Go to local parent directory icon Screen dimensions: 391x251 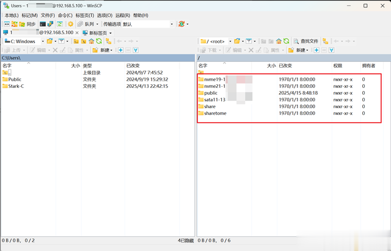tap(76, 42)
